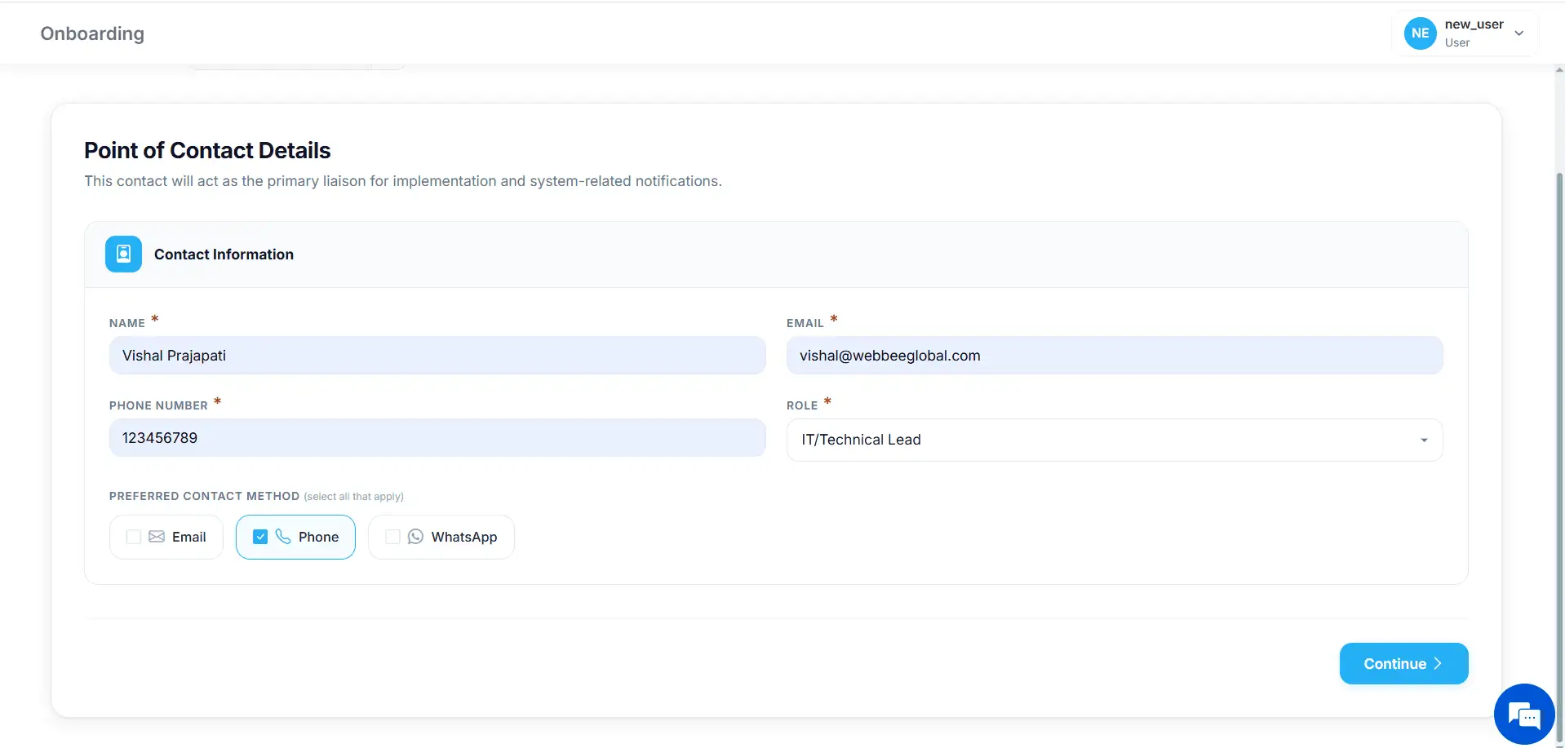Click the Point of Contact Details heading
This screenshot has height=748, width=1565.
click(207, 151)
